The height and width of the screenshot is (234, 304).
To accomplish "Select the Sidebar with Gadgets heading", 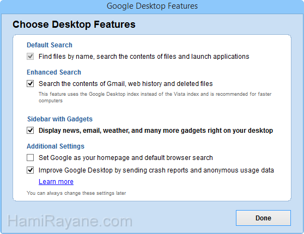I will point(60,119).
